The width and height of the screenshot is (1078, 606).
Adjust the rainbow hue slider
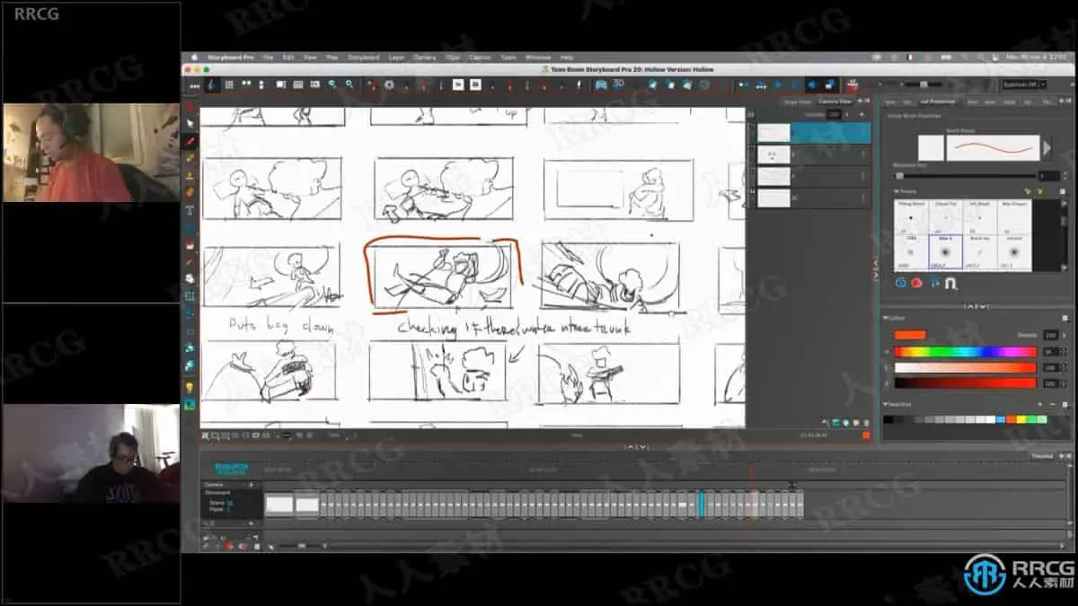coord(966,352)
